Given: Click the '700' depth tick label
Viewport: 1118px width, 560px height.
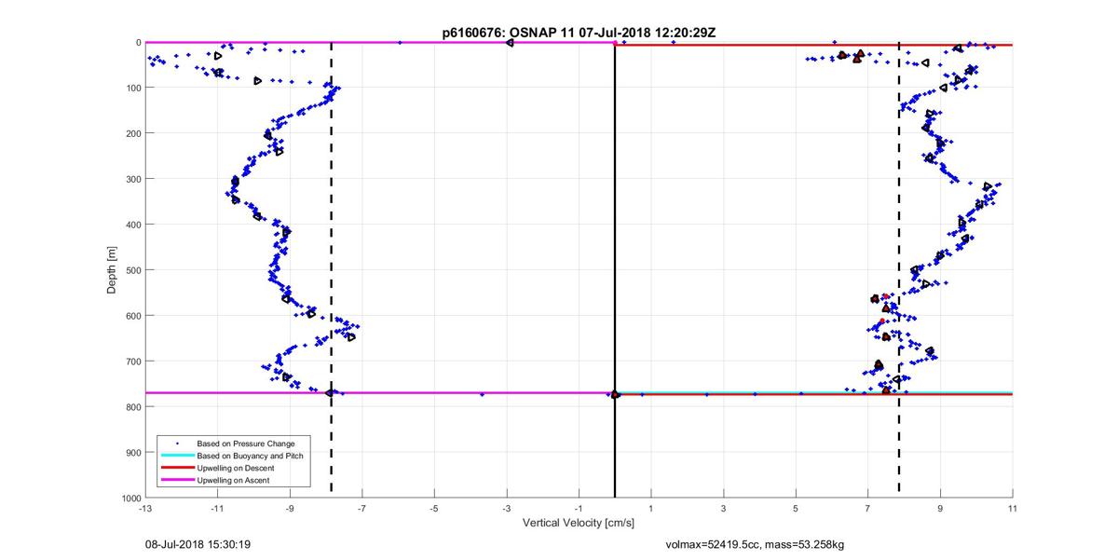Looking at the screenshot, I should pyautogui.click(x=132, y=362).
